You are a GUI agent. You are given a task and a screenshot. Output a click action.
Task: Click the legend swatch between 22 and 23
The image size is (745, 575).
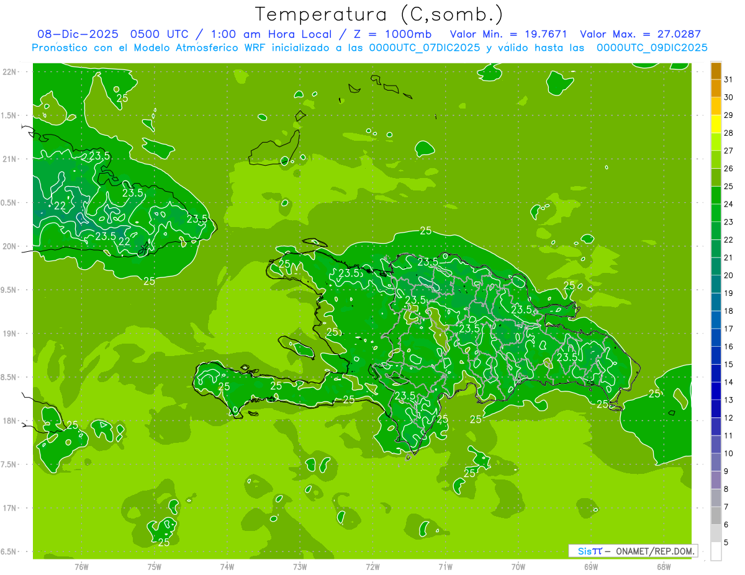tap(716, 231)
